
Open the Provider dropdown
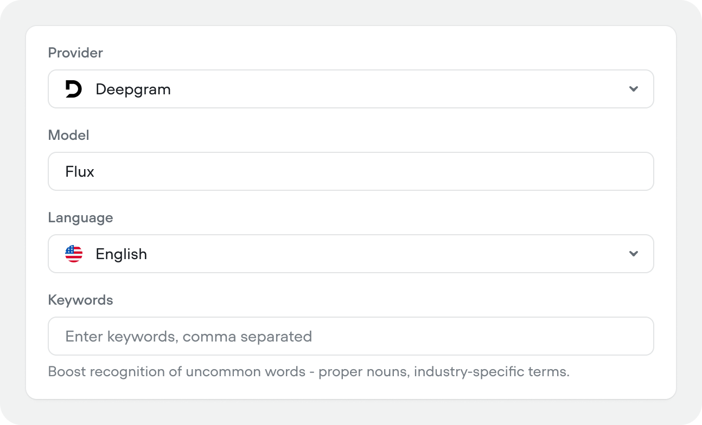[x=350, y=89]
